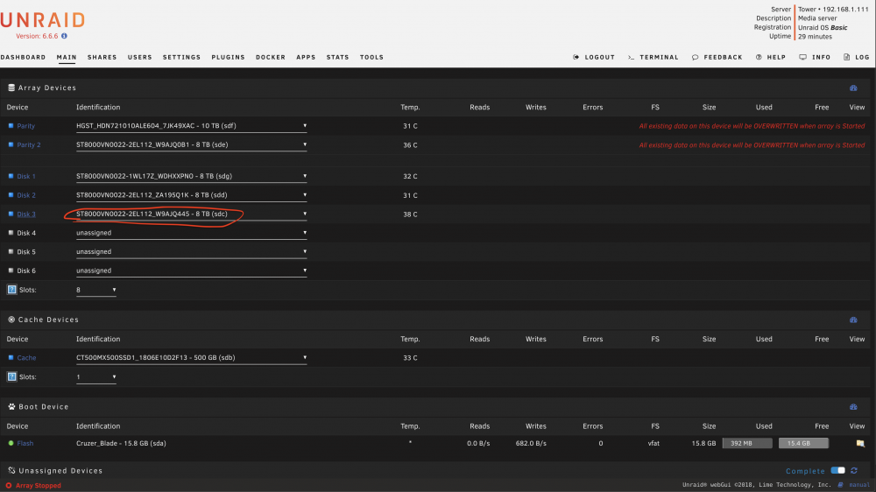Open the Users tab
The image size is (876, 492).
point(139,57)
